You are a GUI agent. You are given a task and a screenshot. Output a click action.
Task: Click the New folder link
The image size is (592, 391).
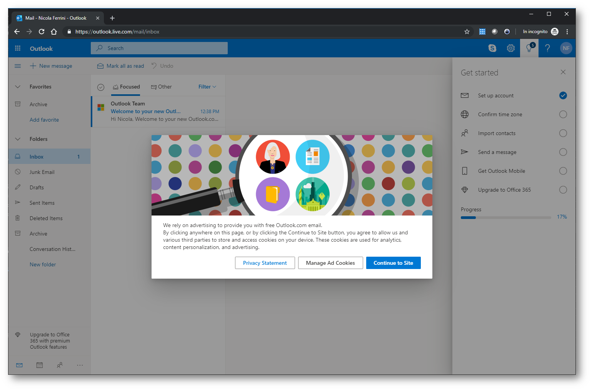(43, 264)
